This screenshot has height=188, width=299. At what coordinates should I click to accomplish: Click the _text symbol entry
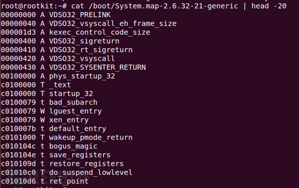(60, 85)
